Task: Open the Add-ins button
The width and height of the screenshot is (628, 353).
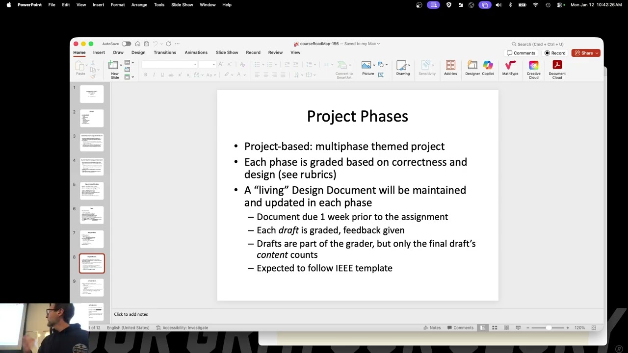Action: coord(450,68)
